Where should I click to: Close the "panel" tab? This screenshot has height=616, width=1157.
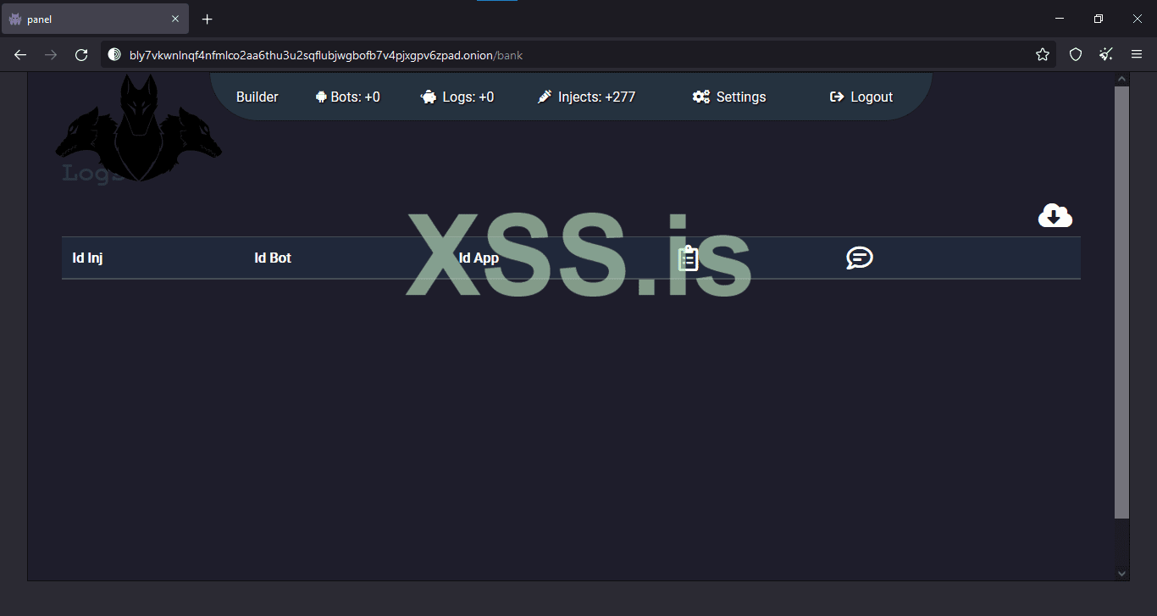[175, 19]
